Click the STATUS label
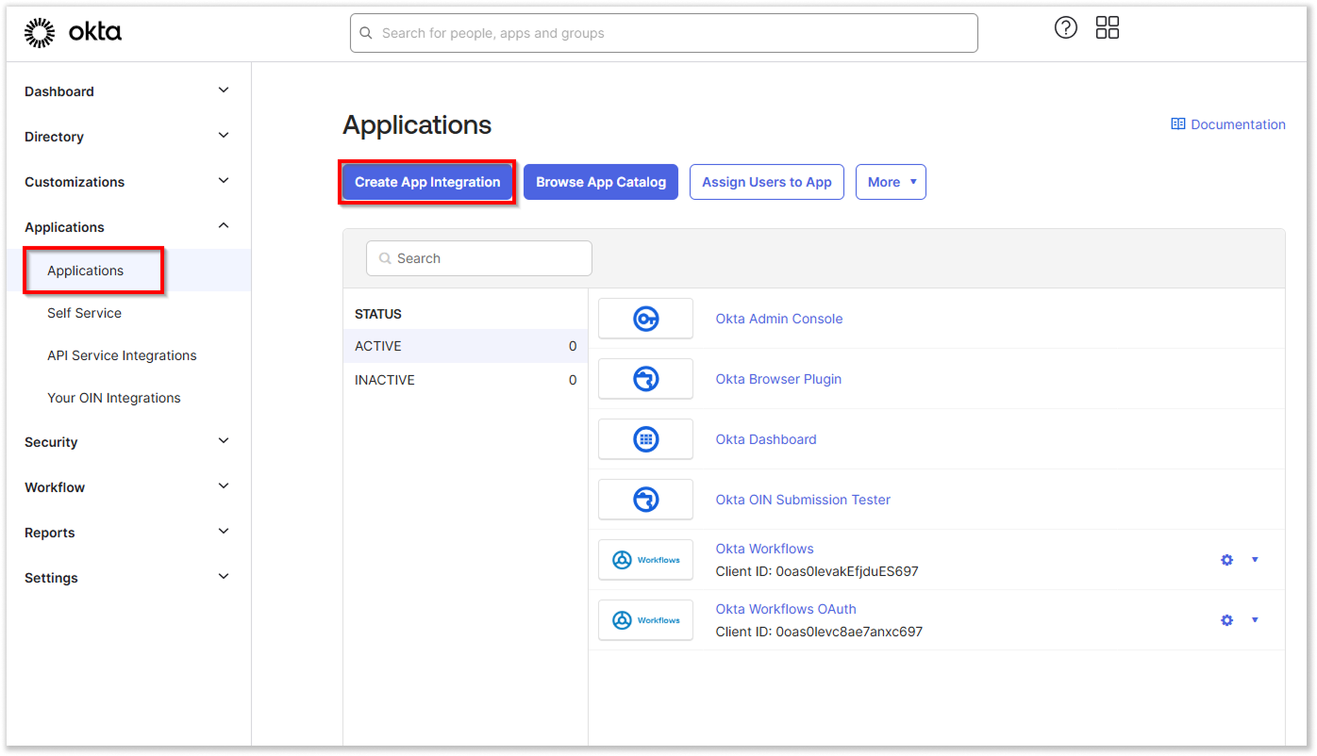1317x756 pixels. click(378, 314)
